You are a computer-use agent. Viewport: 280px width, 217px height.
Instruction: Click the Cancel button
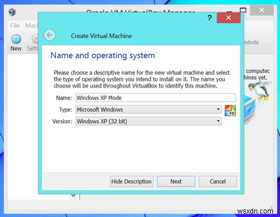point(218,181)
